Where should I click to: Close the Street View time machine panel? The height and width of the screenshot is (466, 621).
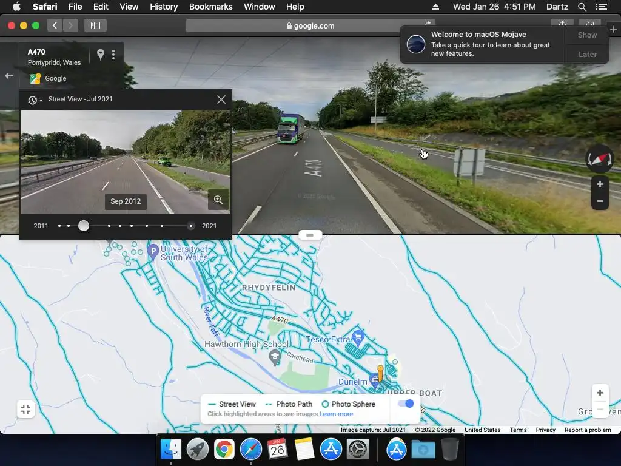pyautogui.click(x=221, y=100)
